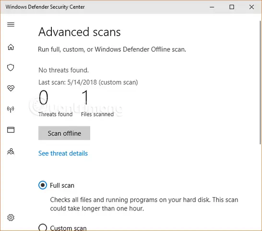Open Family options people icon
The height and width of the screenshot is (231, 262).
pos(11,152)
